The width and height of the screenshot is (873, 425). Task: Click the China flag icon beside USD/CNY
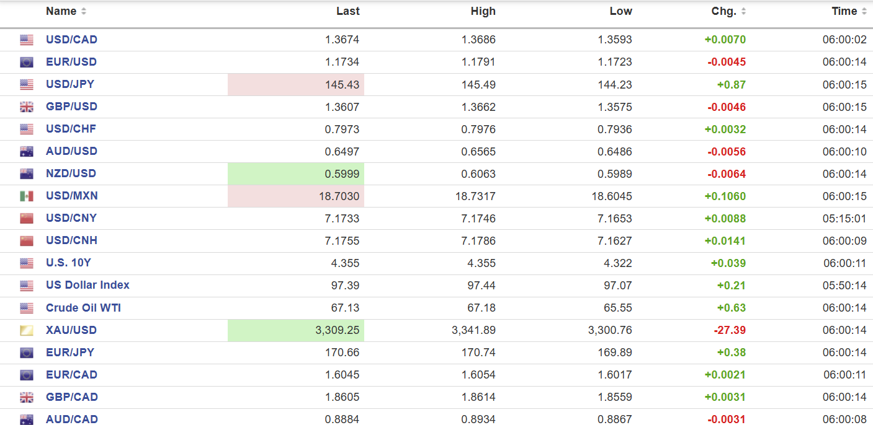pyautogui.click(x=26, y=218)
